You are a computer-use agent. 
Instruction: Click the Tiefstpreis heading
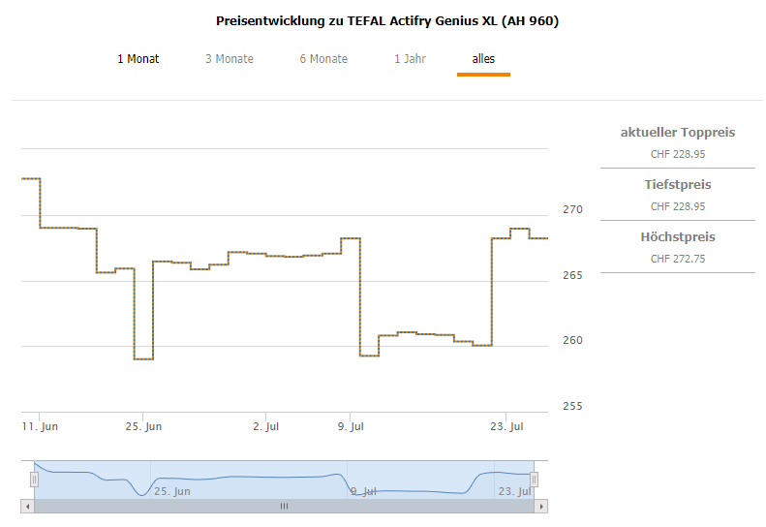click(x=678, y=185)
